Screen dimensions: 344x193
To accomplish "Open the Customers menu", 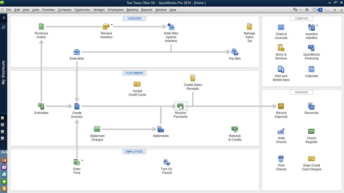I will [82, 10].
